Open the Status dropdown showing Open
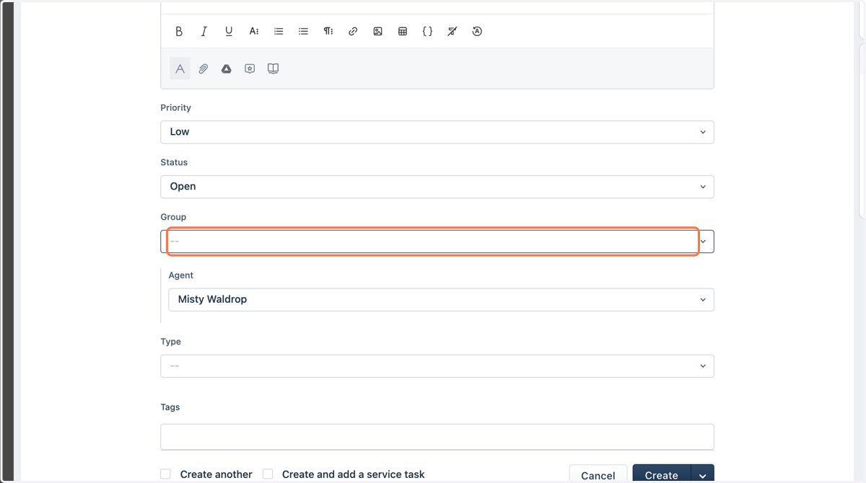Viewport: 866px width, 483px height. point(437,187)
